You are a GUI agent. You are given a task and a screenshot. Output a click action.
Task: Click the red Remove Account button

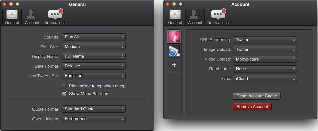click(x=252, y=107)
